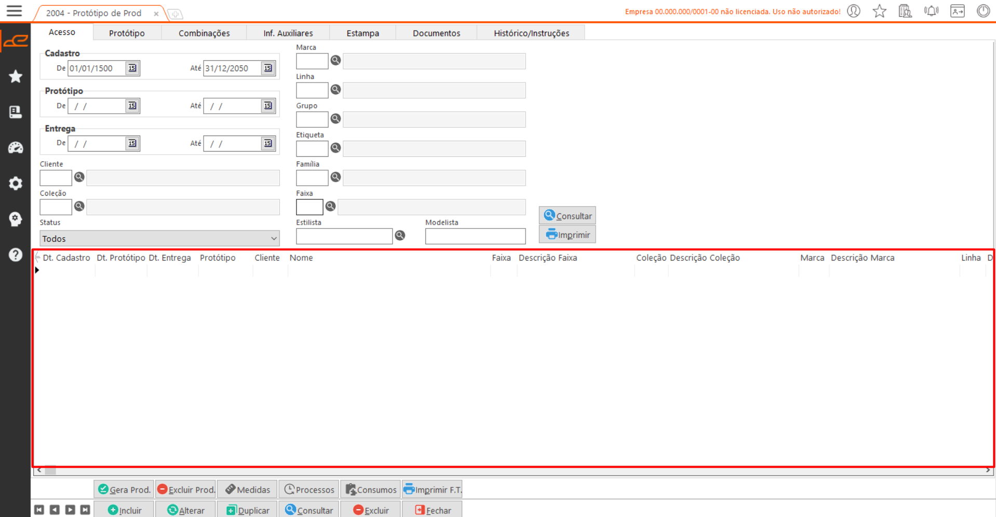Open the dashboard gauge icon in sidebar

click(x=16, y=148)
